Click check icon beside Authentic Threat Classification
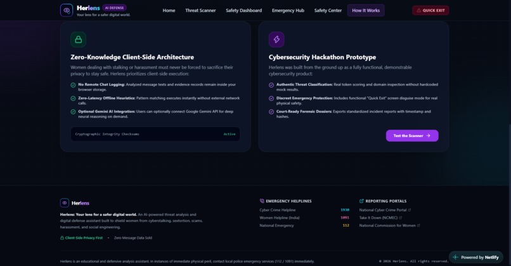Viewport: 511px width, 266px height. click(x=271, y=85)
